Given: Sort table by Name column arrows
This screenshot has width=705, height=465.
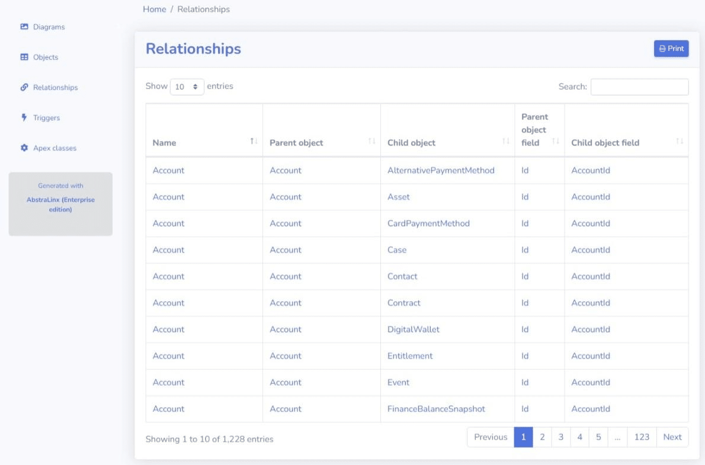Looking at the screenshot, I should click(254, 141).
